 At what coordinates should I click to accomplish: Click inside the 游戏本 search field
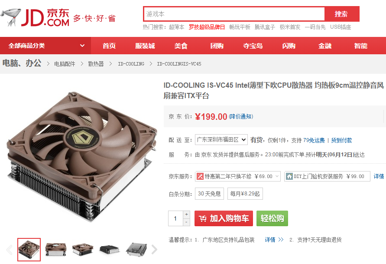tap(234, 14)
